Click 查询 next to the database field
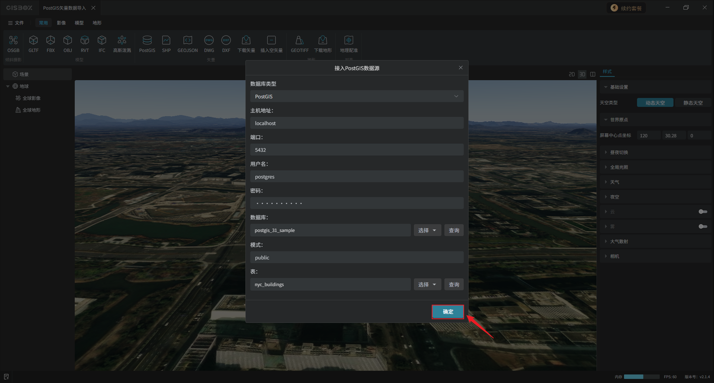Image resolution: width=714 pixels, height=383 pixels. click(454, 230)
